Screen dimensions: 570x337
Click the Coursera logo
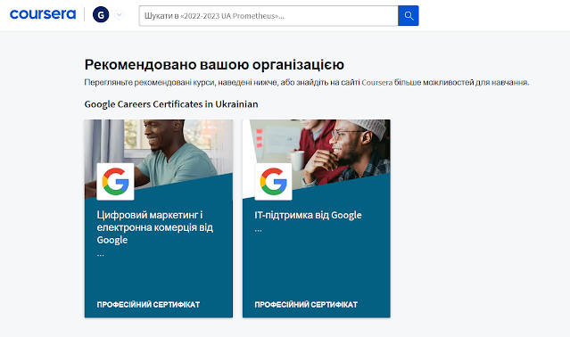[43, 14]
